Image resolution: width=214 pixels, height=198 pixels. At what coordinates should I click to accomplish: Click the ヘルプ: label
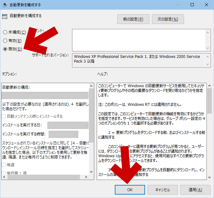103,74
